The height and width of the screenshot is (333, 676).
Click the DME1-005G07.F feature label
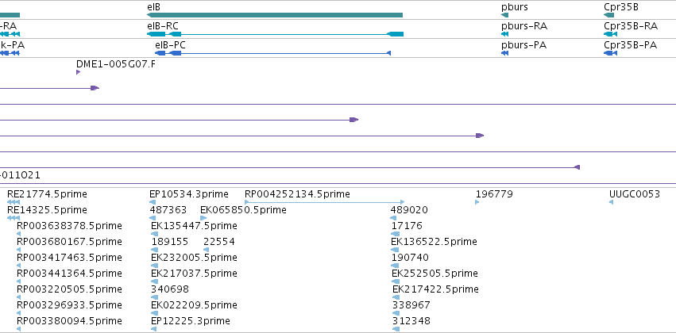point(115,64)
